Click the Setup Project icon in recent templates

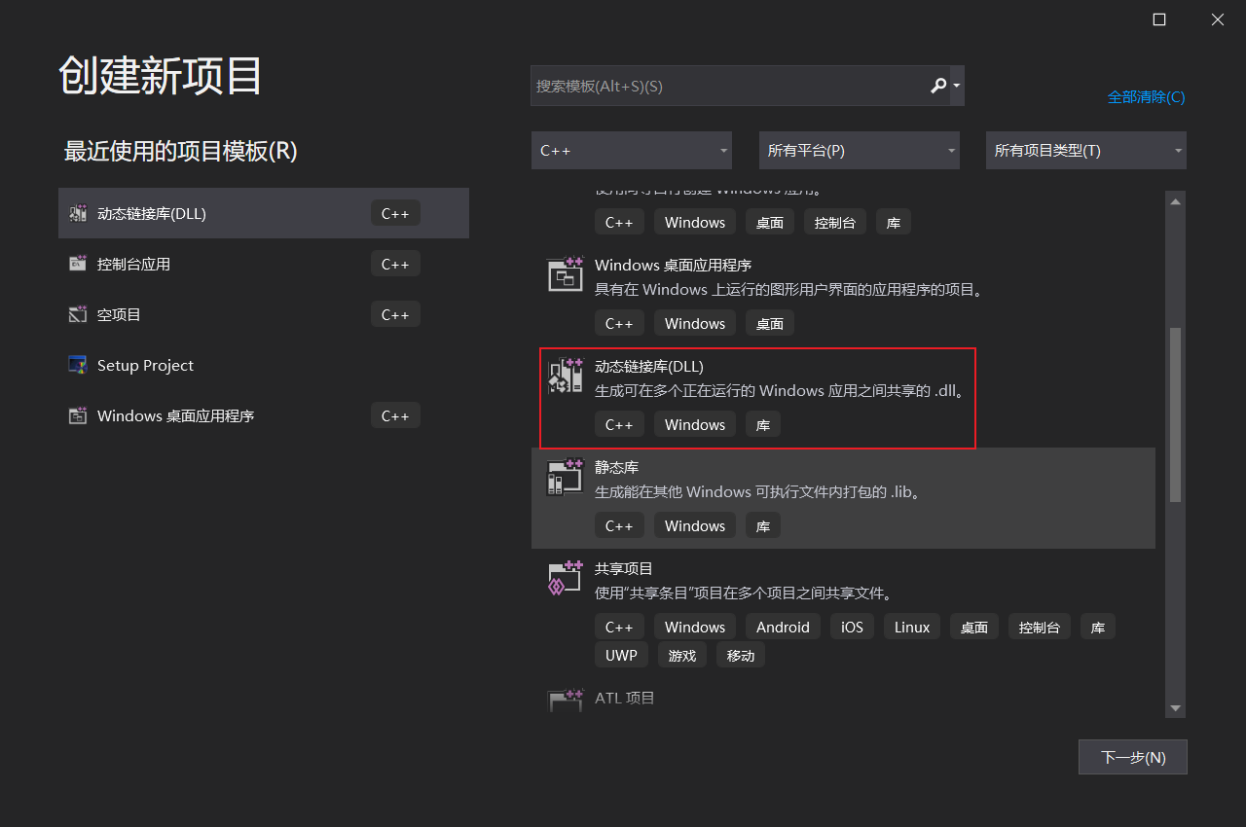tap(77, 365)
